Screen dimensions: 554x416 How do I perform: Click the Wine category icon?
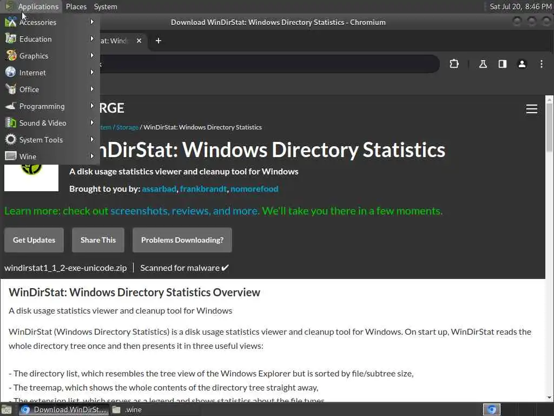coord(11,156)
